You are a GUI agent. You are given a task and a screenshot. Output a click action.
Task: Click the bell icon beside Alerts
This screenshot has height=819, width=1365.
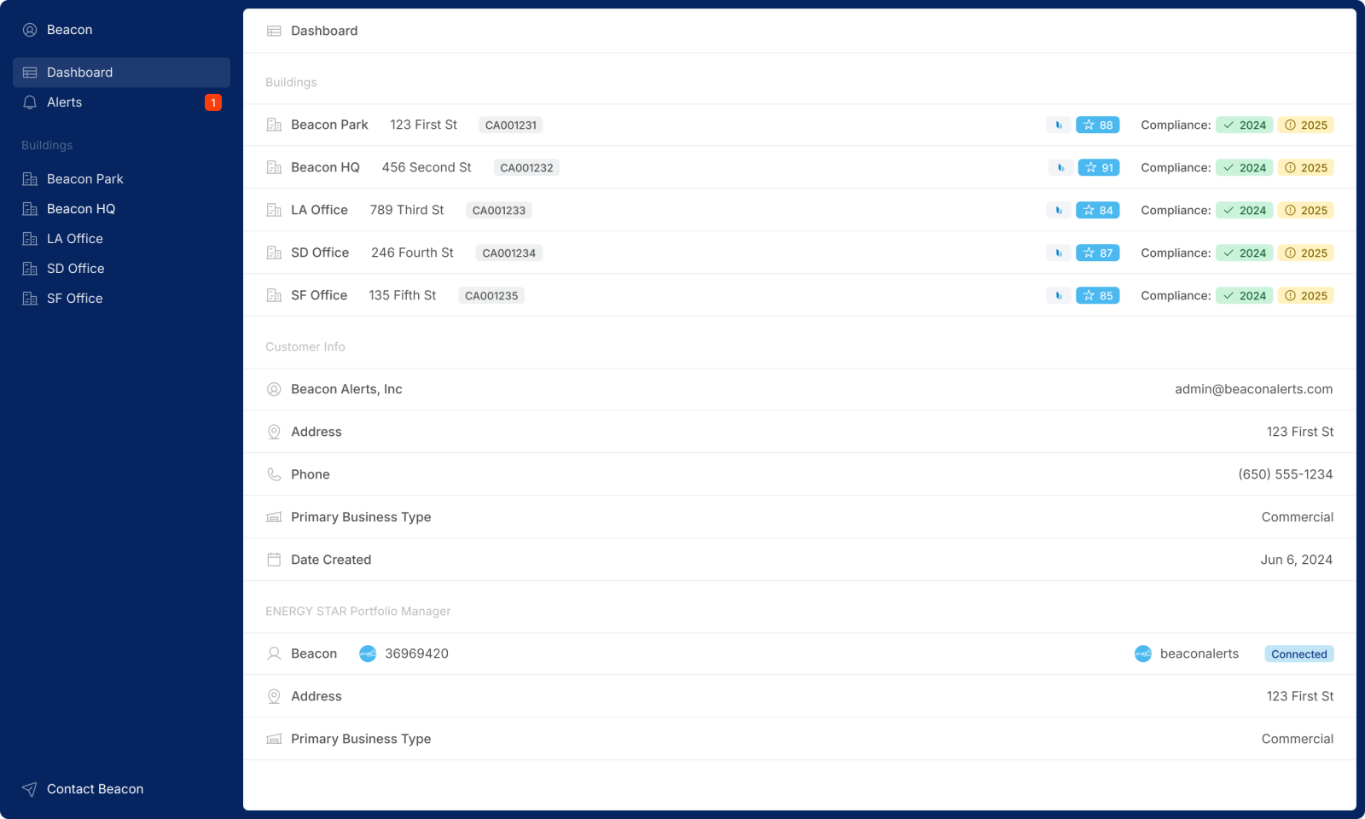coord(30,102)
